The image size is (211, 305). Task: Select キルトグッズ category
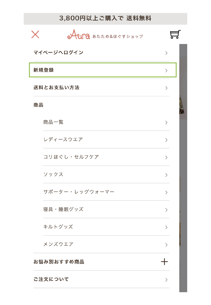[x=106, y=227]
